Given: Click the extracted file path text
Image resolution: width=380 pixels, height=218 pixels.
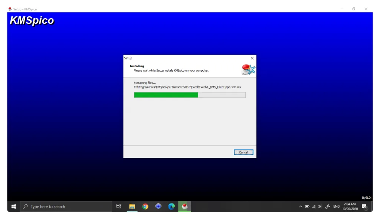Looking at the screenshot, I should [187, 87].
